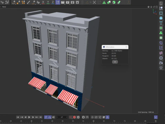Step back one frame
The height and width of the screenshot is (124, 165).
[x=25, y=117]
